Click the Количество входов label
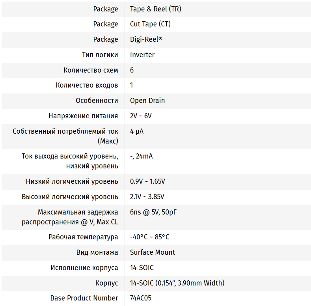This screenshot has width=311, height=306. [x=87, y=85]
